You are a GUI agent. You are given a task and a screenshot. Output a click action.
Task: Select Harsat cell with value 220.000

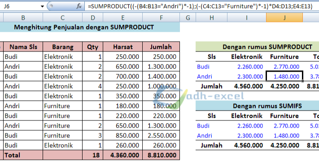click(x=123, y=116)
